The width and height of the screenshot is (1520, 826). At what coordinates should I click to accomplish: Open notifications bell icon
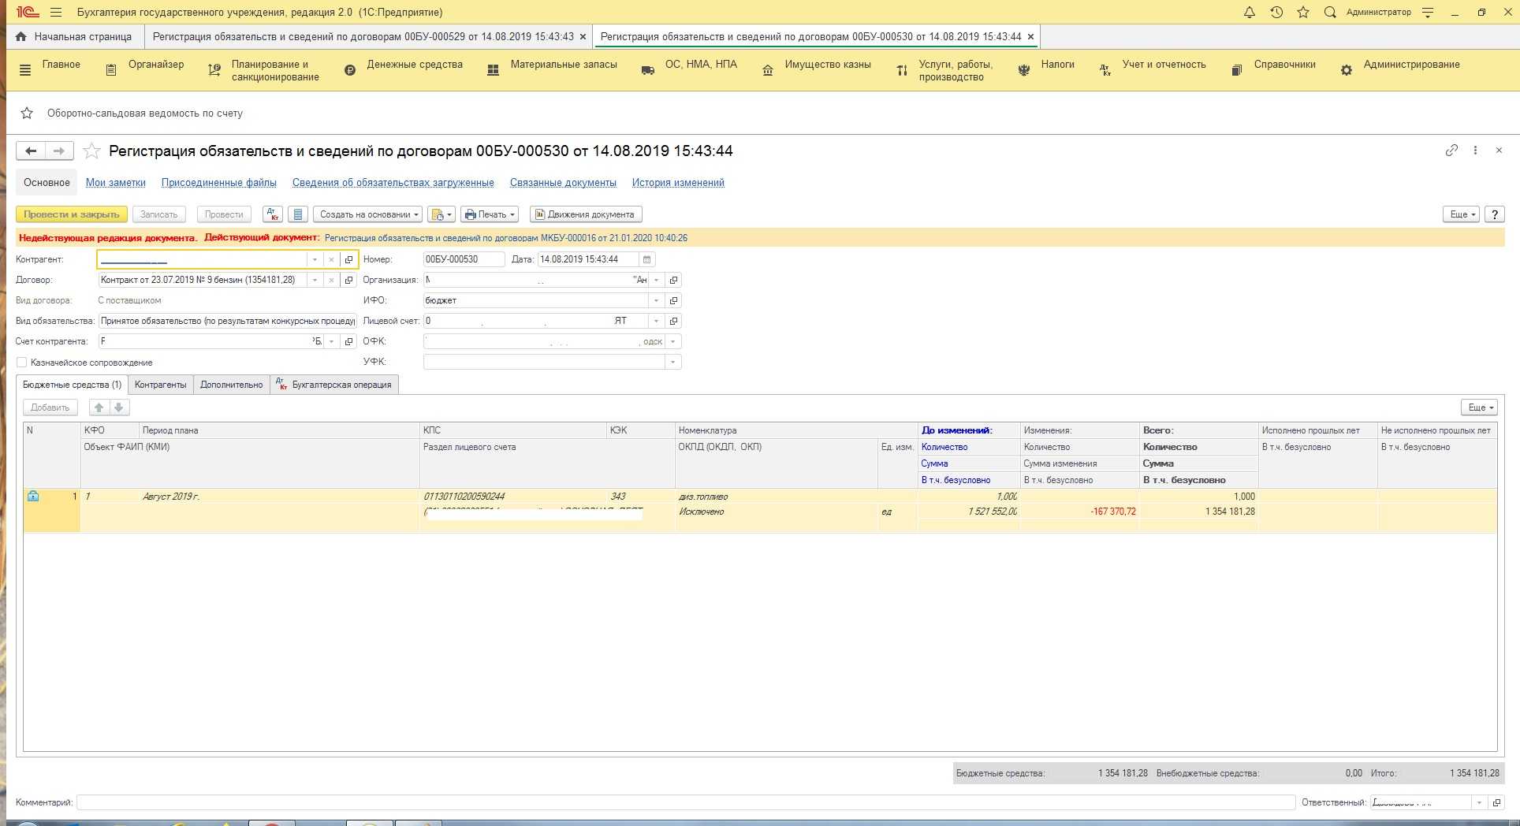(x=1250, y=13)
